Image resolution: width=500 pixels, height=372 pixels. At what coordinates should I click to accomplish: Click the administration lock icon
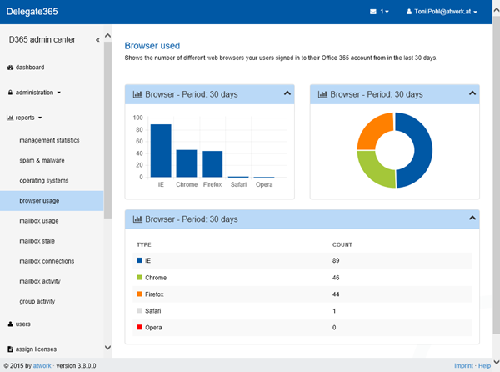(10, 93)
